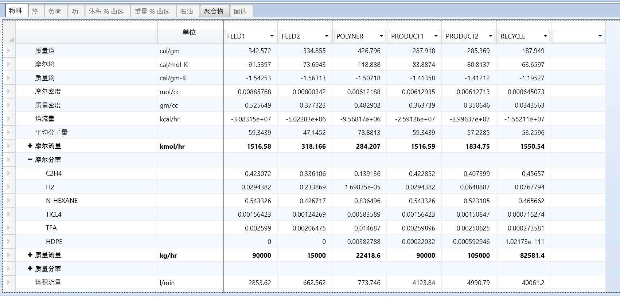
Task: Open the PRODUCT1 stream dropdown
Action: click(x=436, y=36)
